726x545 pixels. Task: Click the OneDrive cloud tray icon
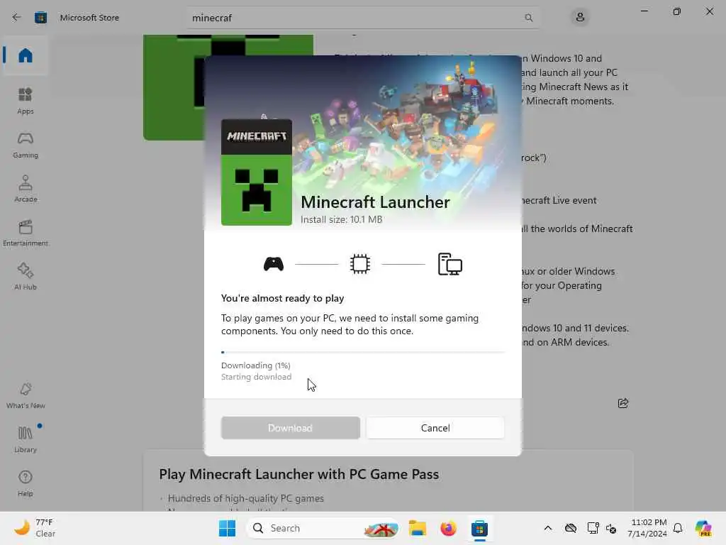[x=571, y=528]
